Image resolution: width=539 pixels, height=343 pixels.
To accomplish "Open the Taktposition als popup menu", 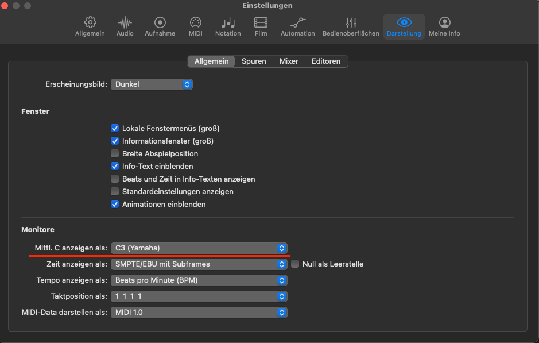I will pyautogui.click(x=199, y=296).
